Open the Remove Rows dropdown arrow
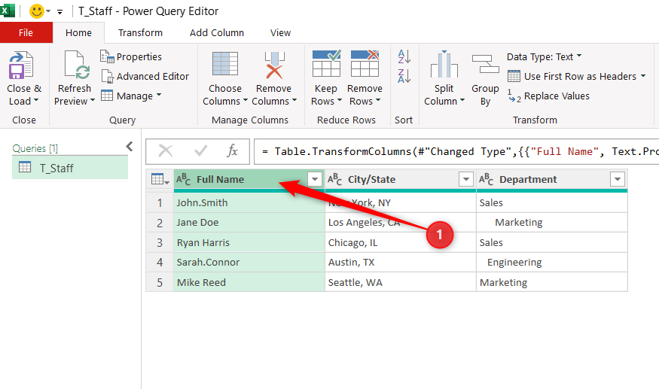Viewport: 659px width, 389px height. click(378, 100)
